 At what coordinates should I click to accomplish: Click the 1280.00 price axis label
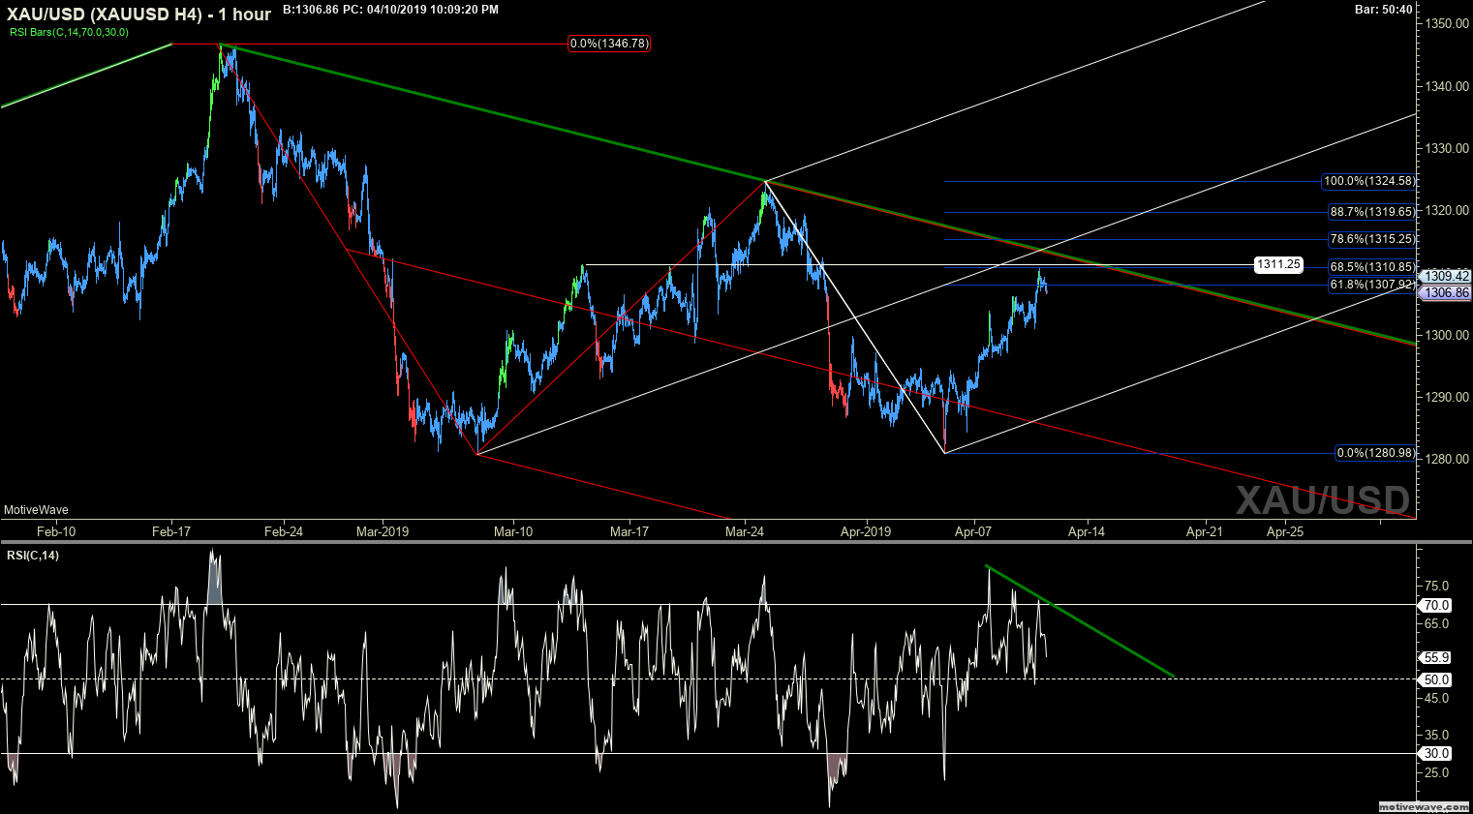click(1448, 459)
